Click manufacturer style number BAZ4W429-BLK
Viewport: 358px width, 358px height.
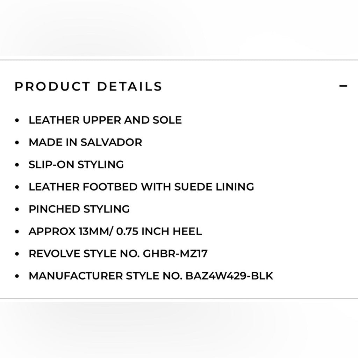point(230,276)
